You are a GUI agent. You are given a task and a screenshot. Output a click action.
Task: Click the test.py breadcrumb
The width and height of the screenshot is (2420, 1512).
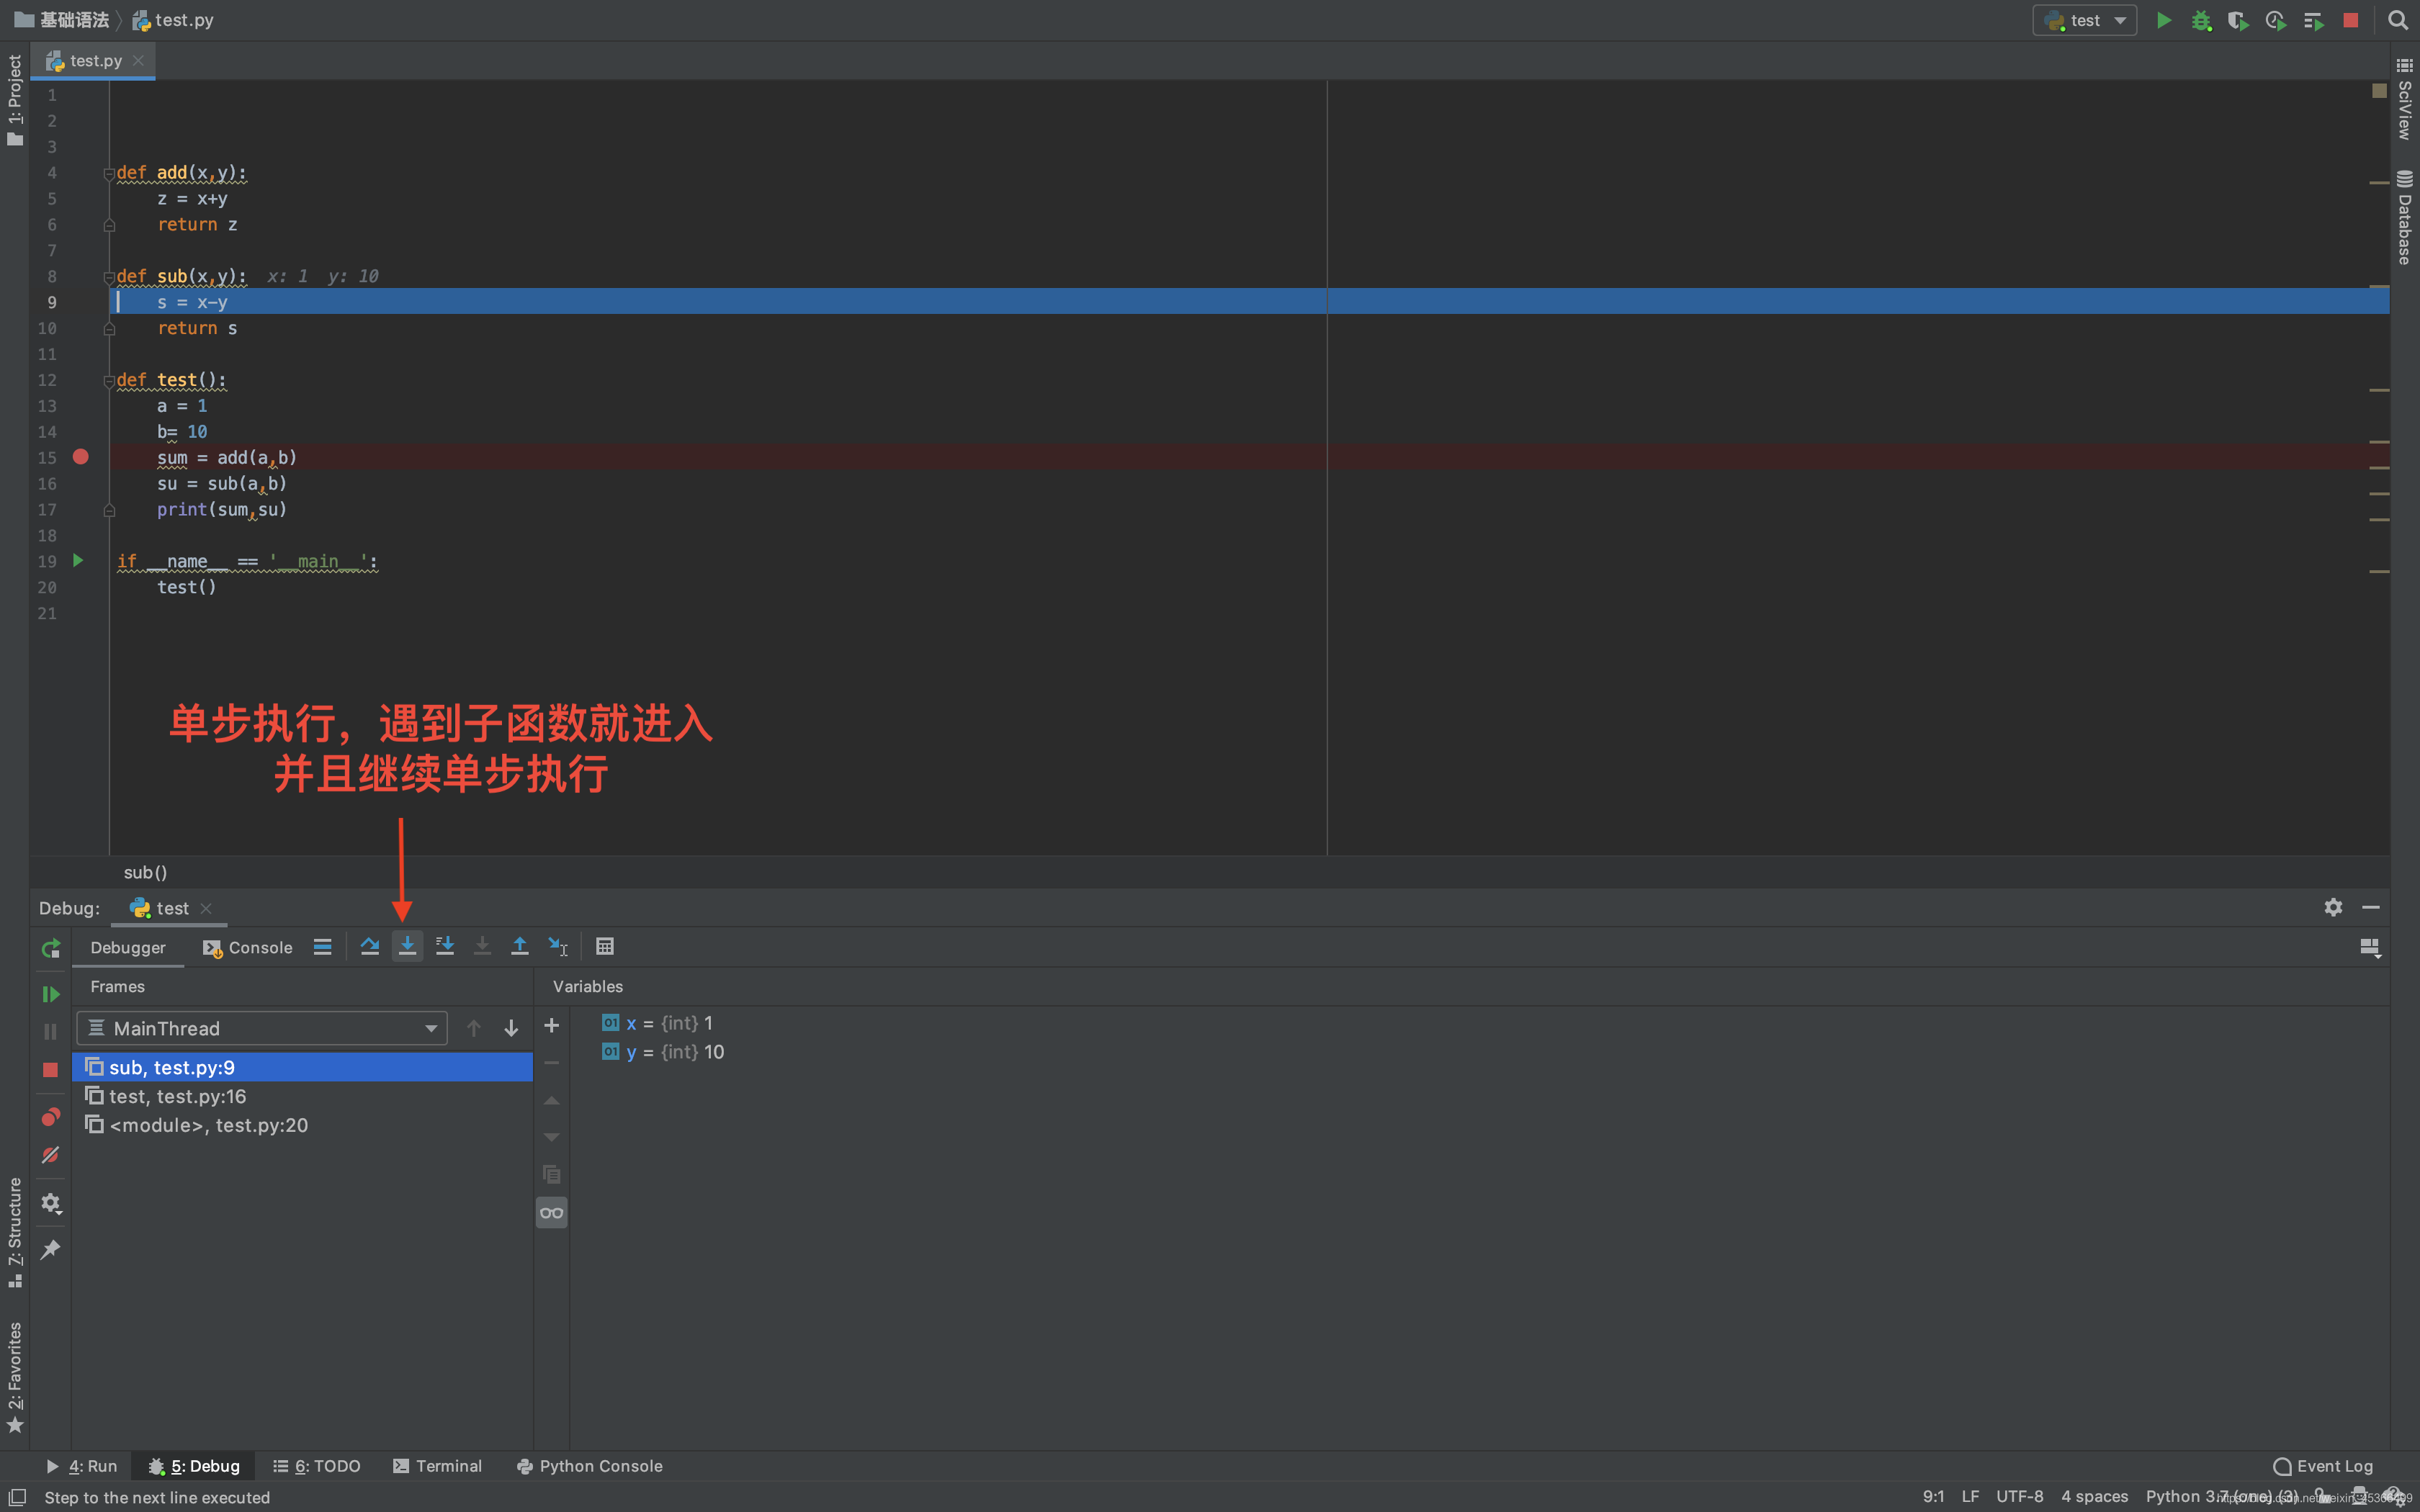(173, 20)
